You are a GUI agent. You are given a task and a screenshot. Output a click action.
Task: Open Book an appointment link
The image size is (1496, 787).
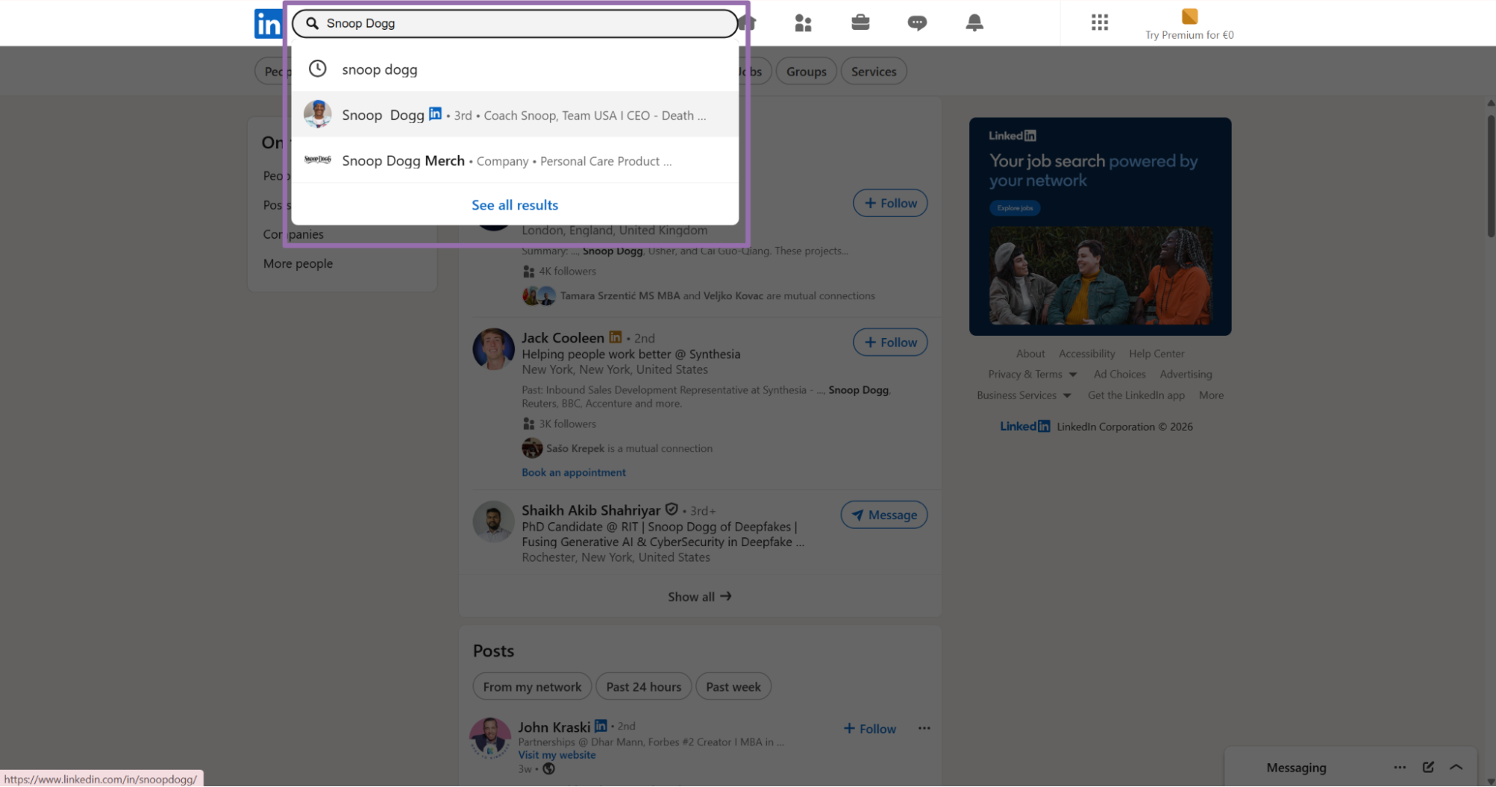coord(573,472)
